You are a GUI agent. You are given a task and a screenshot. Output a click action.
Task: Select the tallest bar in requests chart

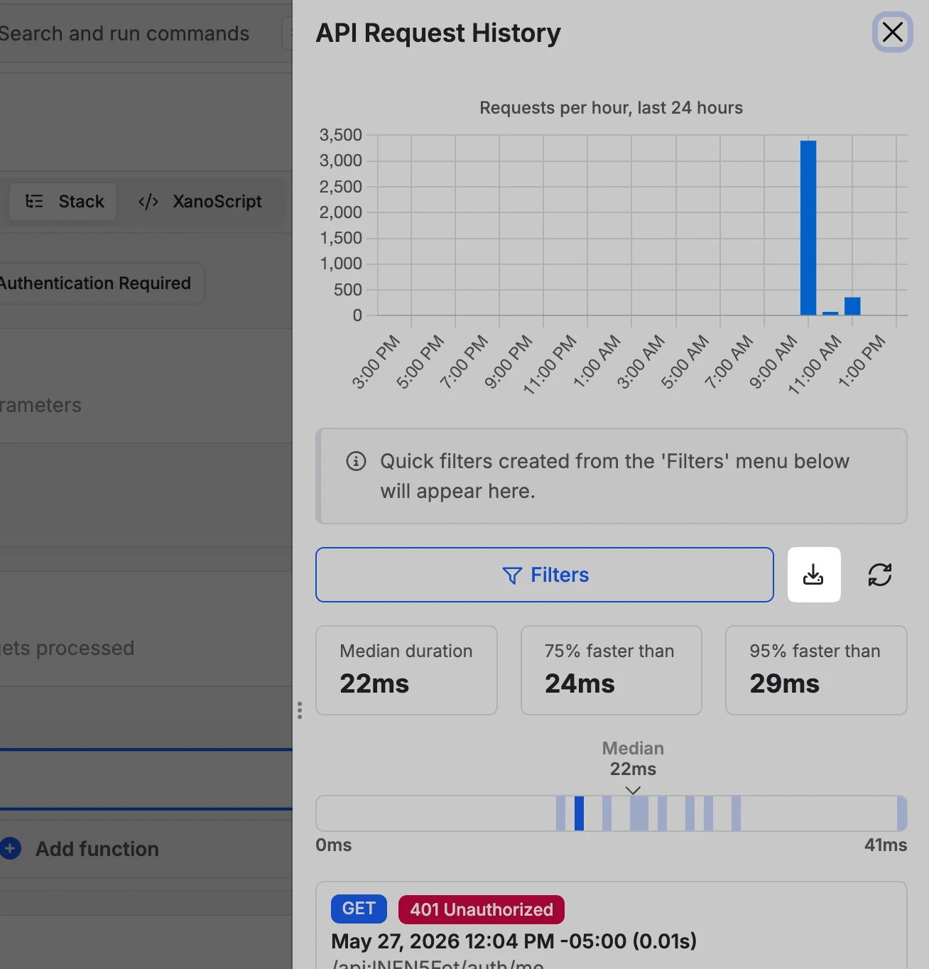coord(808,228)
